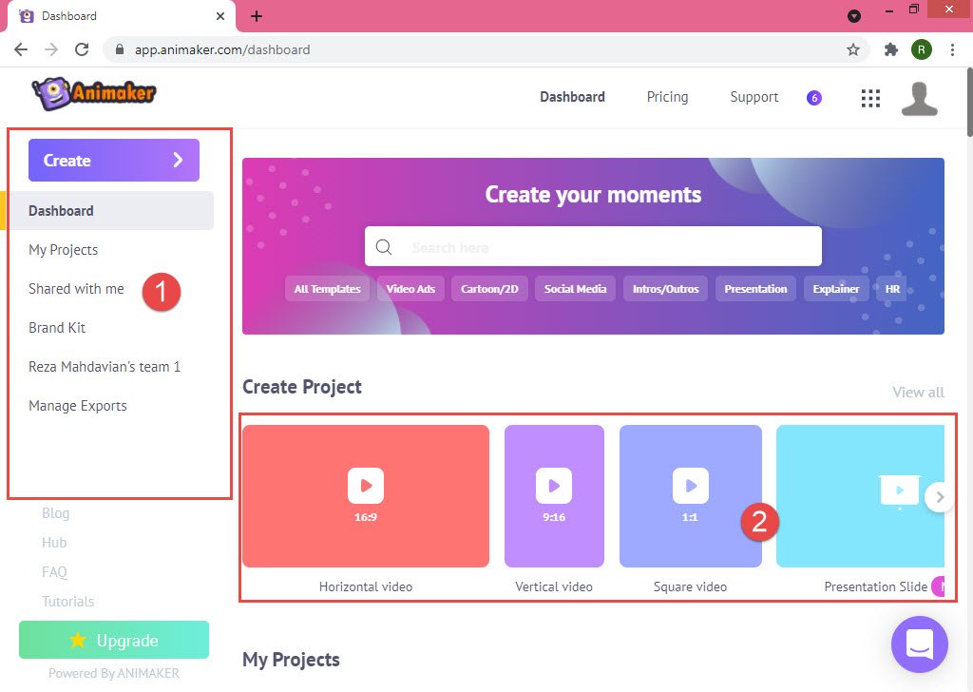The height and width of the screenshot is (692, 973).
Task: Open Support link
Action: [x=754, y=98]
